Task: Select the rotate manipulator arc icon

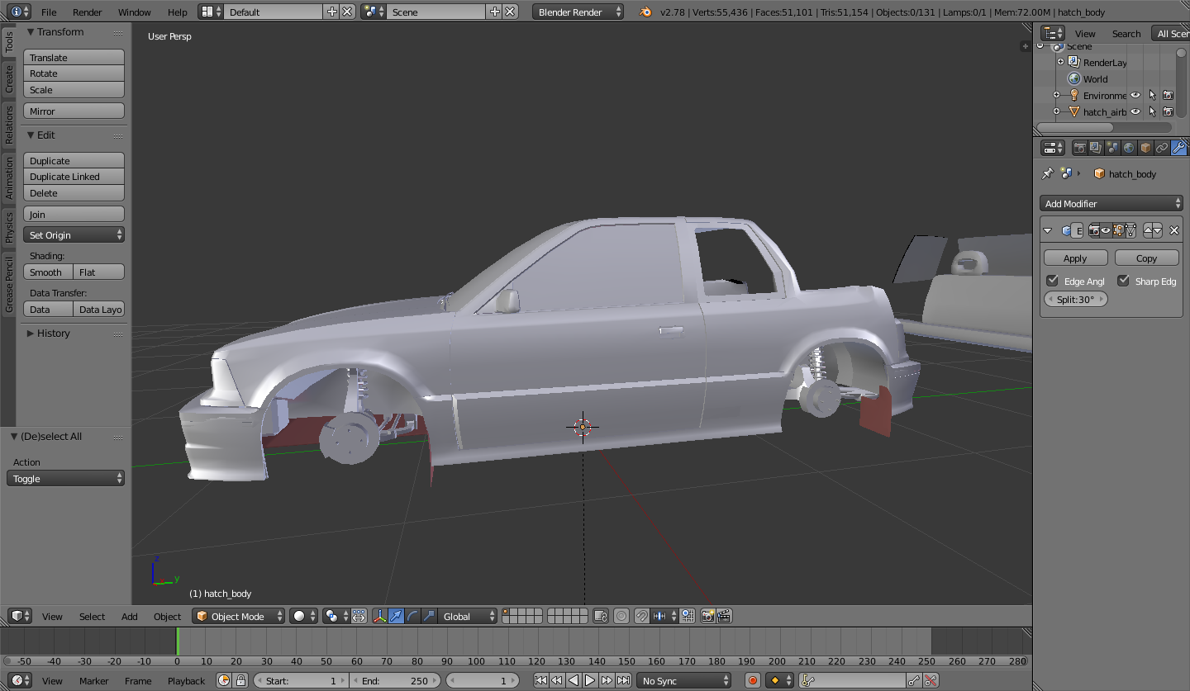Action: coord(412,616)
